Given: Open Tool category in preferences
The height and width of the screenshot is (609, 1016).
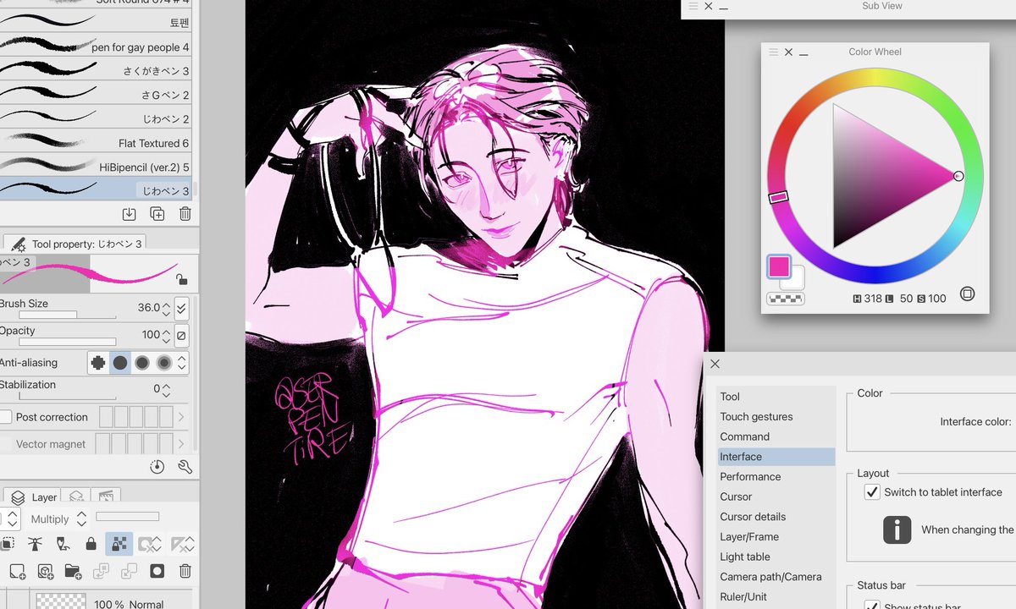Looking at the screenshot, I should click(730, 397).
